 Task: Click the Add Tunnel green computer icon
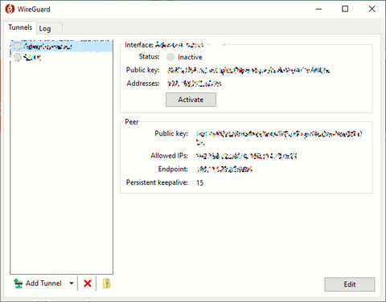pyautogui.click(x=18, y=284)
